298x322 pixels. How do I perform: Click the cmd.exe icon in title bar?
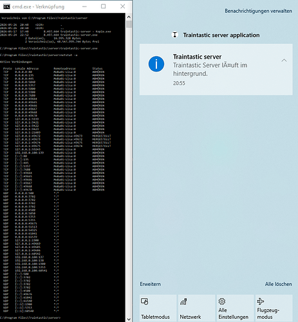point(6,6)
